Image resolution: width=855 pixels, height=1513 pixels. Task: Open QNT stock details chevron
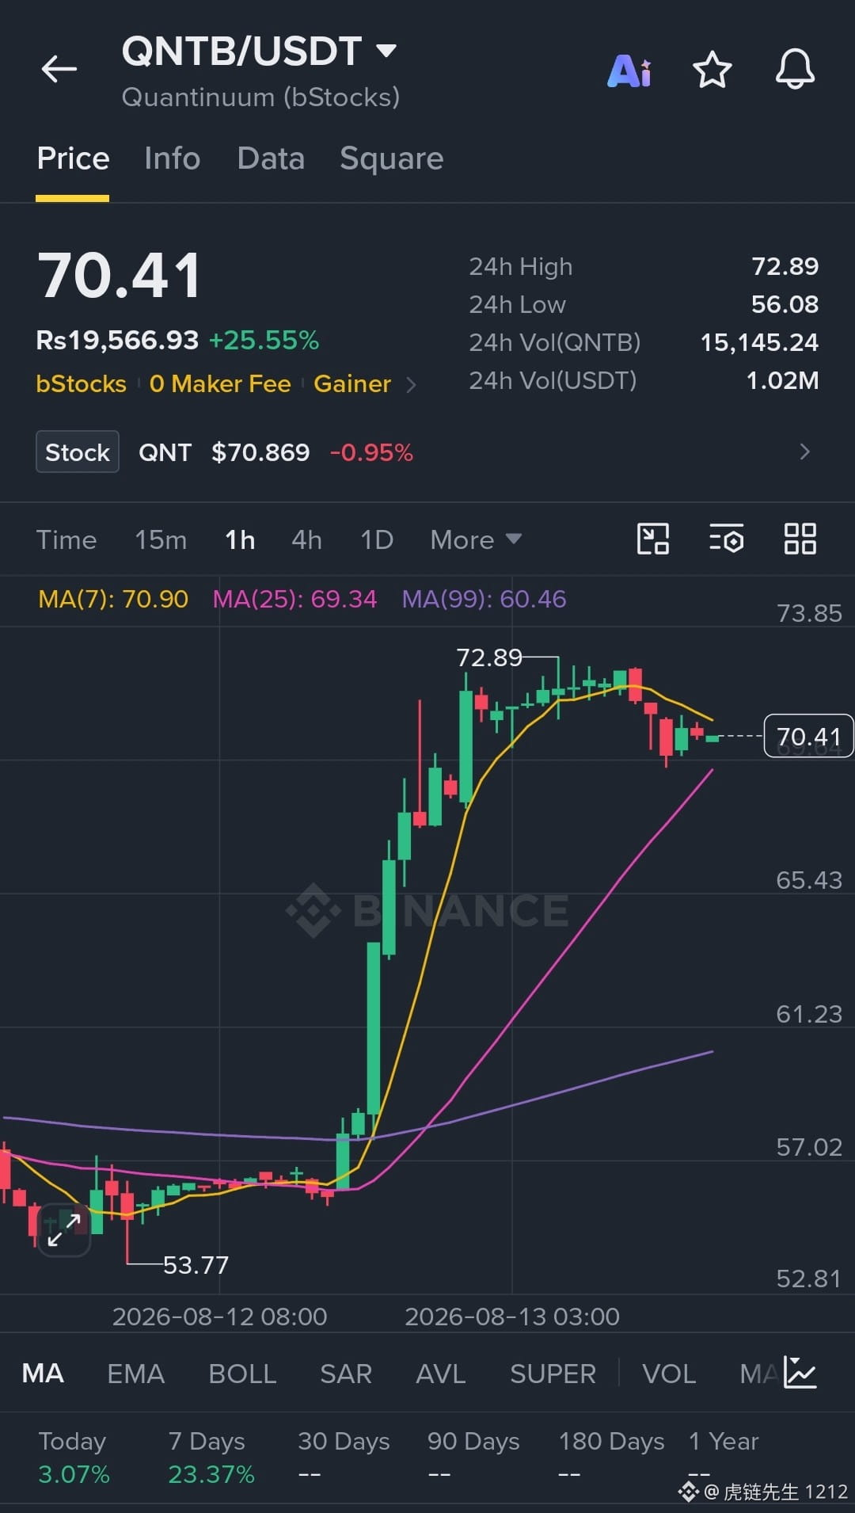pos(805,452)
